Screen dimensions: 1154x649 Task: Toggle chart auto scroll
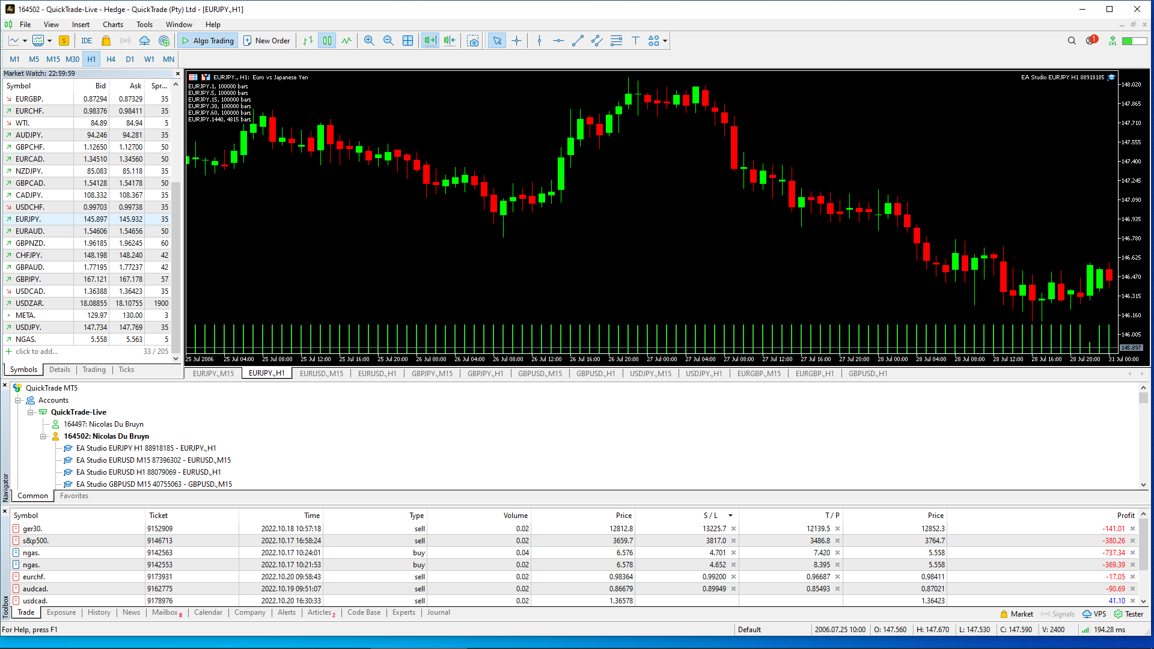430,41
